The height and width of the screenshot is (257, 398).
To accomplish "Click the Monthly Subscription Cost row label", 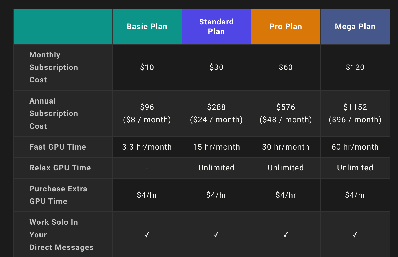I will tap(54, 67).
